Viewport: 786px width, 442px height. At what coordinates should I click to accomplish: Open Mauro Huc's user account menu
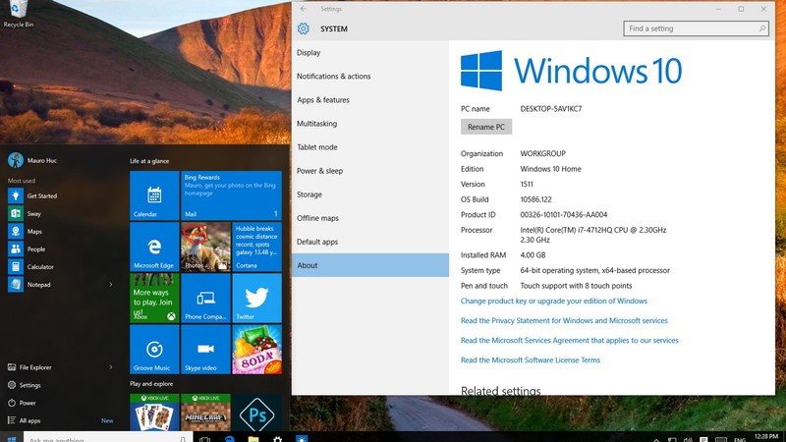tap(32, 160)
